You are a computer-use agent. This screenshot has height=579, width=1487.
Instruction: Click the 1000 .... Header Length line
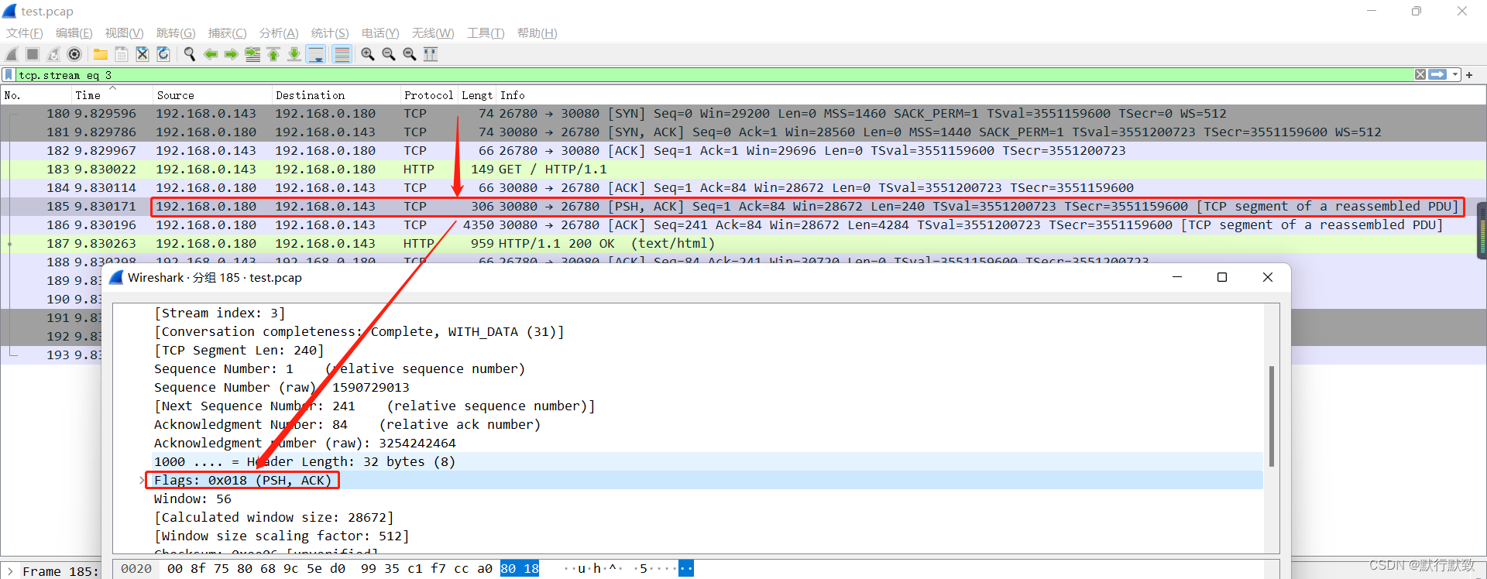coord(305,462)
